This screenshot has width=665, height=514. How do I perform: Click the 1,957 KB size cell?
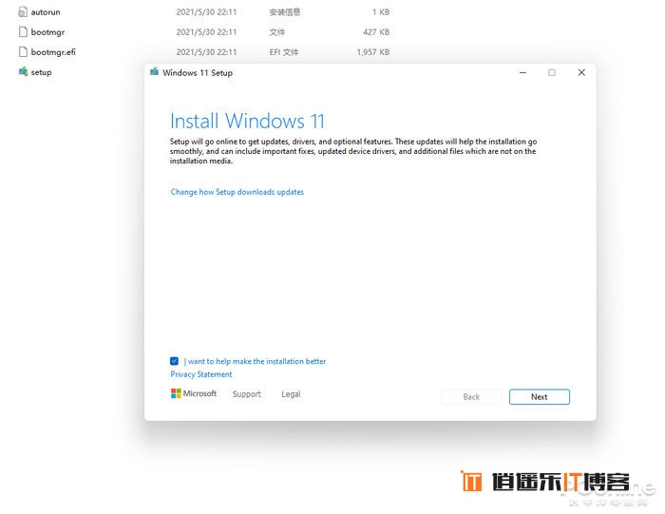(372, 52)
